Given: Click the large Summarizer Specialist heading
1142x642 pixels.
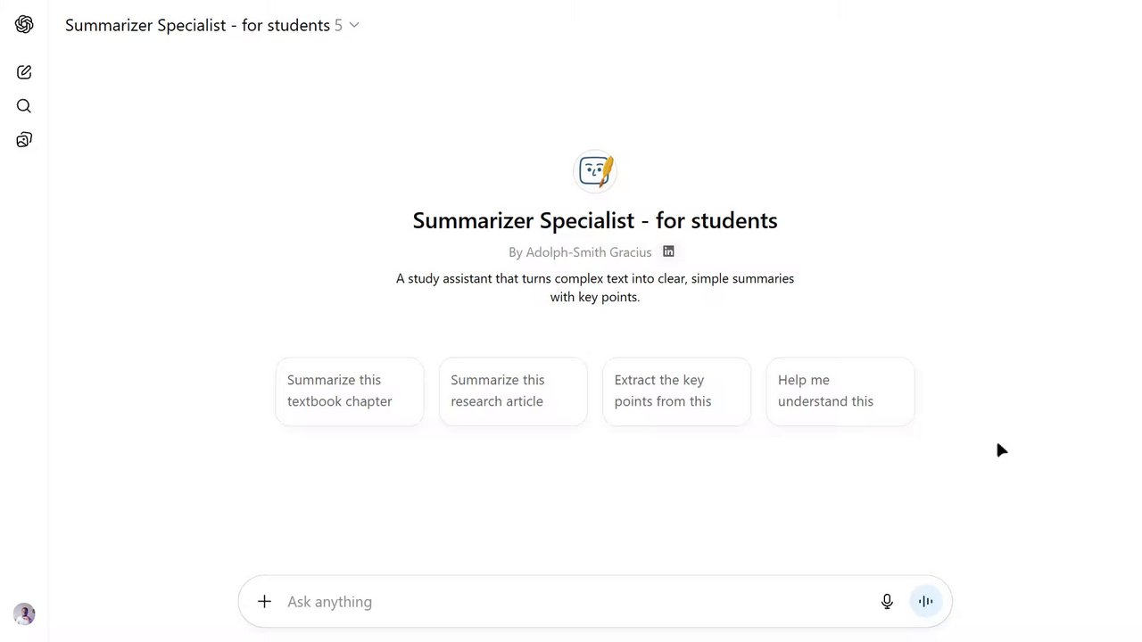Looking at the screenshot, I should 595,220.
